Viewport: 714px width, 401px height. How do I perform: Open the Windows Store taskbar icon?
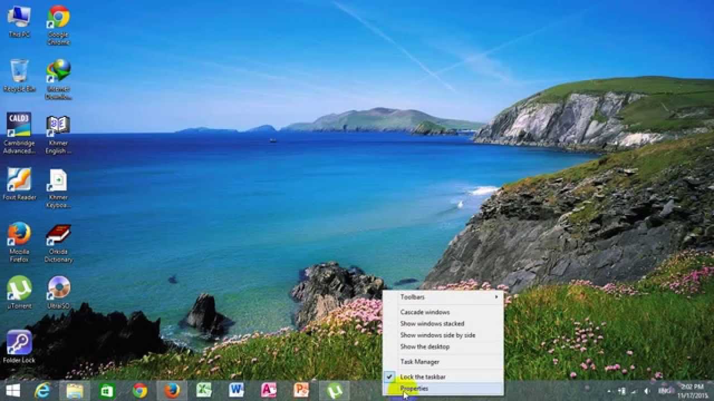(x=107, y=390)
